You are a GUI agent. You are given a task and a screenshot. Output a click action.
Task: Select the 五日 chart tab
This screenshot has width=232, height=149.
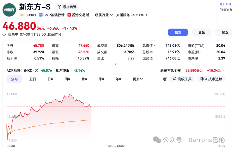[x=32, y=79]
